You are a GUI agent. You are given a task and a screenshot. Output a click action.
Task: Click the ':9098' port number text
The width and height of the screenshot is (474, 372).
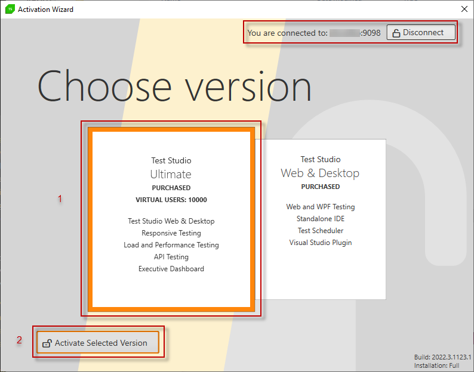coord(371,33)
